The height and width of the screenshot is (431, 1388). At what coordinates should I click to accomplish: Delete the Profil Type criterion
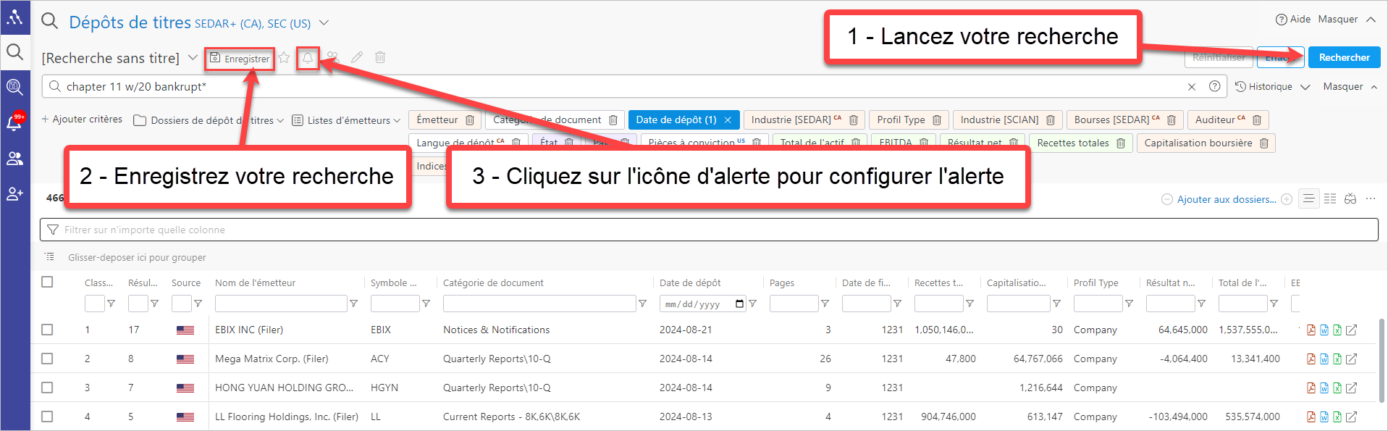[937, 120]
